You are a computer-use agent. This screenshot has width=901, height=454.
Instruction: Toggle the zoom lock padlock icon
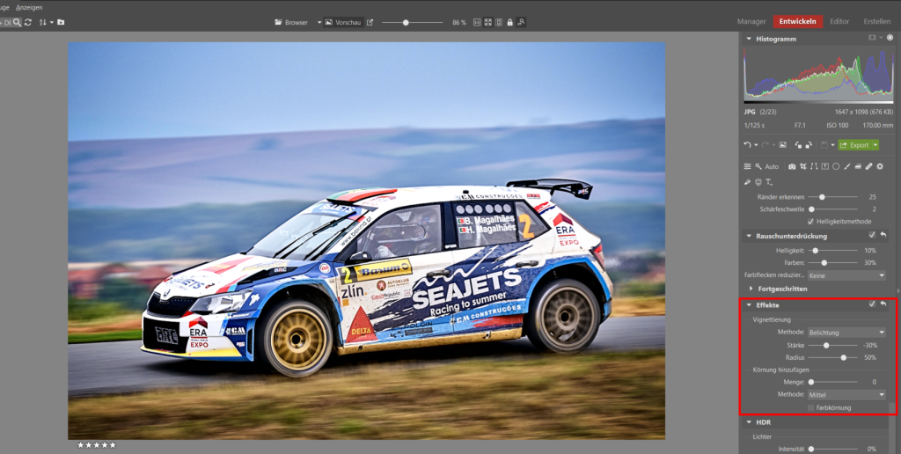(x=509, y=22)
